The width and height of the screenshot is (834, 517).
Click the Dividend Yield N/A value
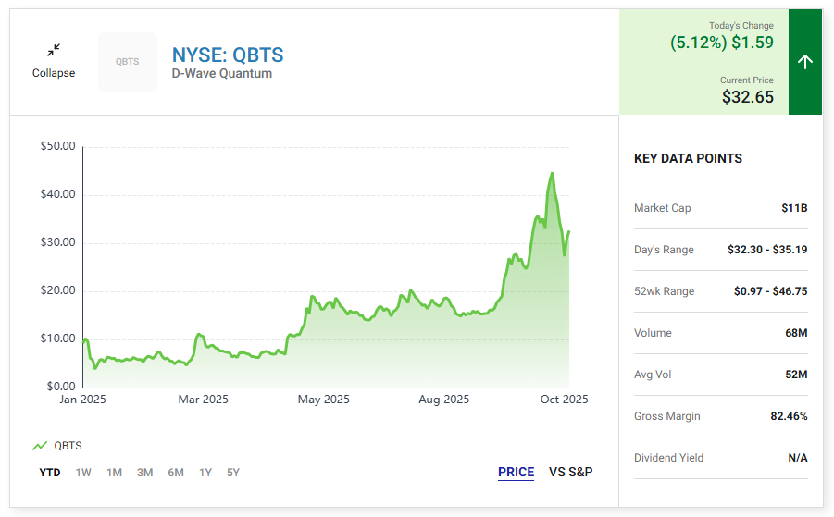[x=798, y=458]
